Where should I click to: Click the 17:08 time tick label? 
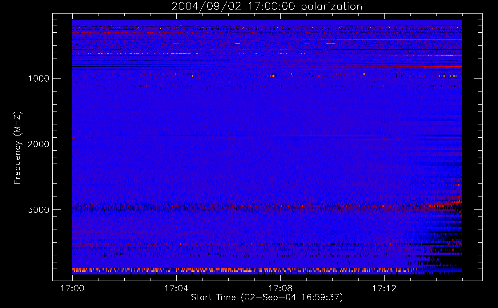tap(280, 289)
